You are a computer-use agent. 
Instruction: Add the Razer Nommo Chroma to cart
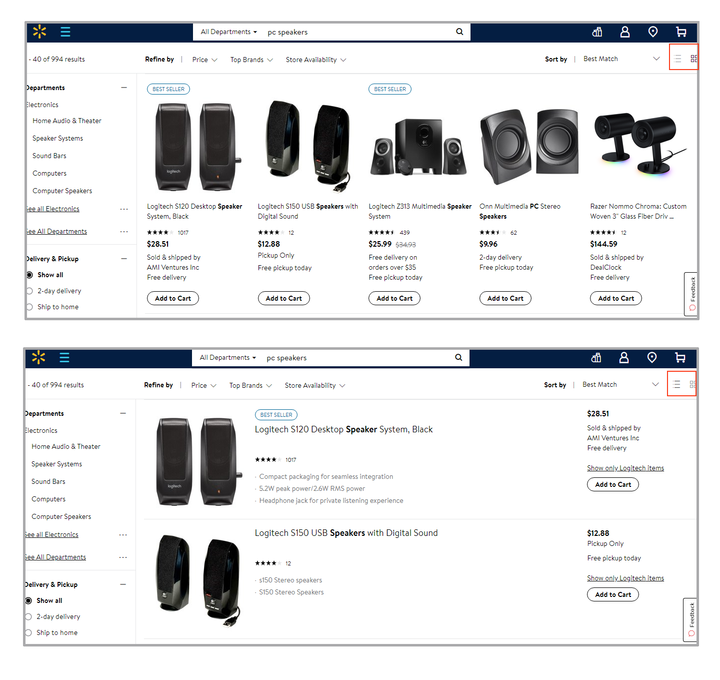616,299
